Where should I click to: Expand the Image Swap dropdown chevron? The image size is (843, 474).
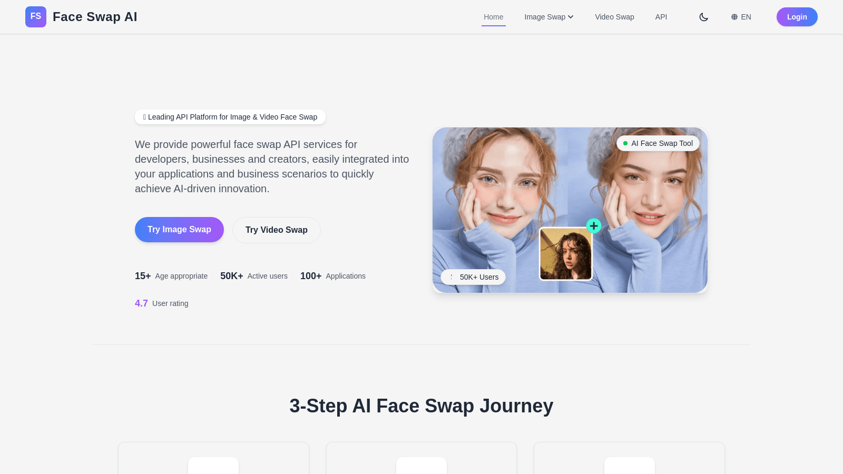pos(571,17)
